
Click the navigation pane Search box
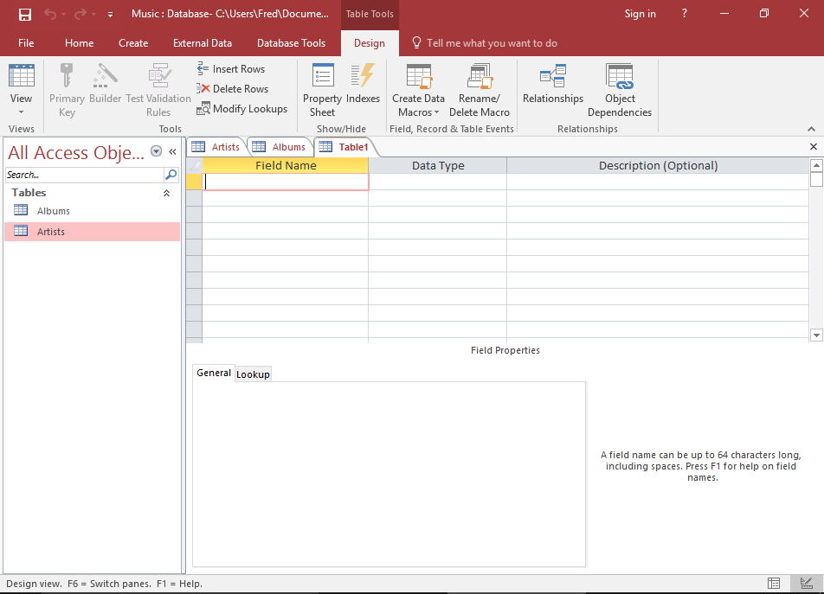(x=82, y=174)
